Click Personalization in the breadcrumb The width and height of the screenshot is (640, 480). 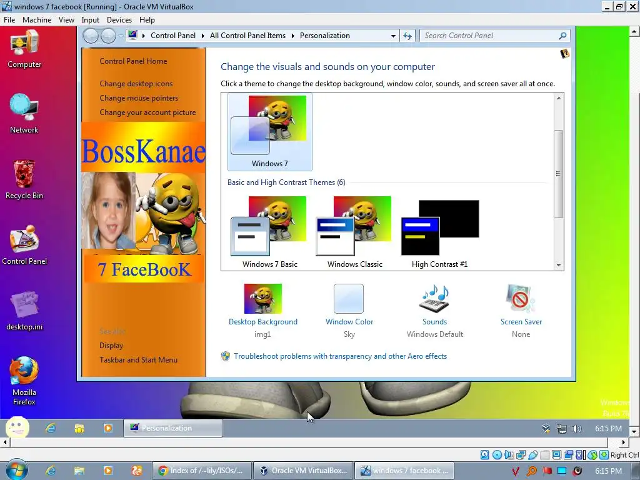[324, 36]
